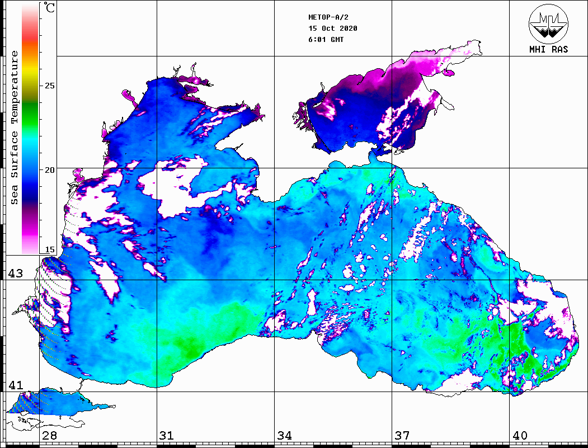Click the '6:01 GMT' time text

click(326, 39)
